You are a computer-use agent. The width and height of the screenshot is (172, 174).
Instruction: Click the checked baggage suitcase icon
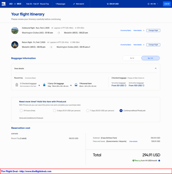[x=17, y=85]
